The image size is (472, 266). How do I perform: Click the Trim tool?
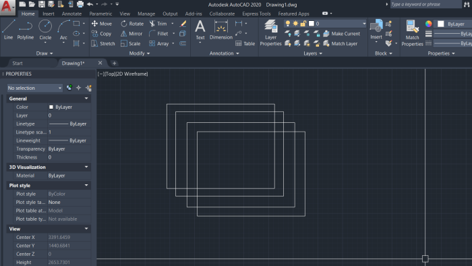tap(158, 24)
